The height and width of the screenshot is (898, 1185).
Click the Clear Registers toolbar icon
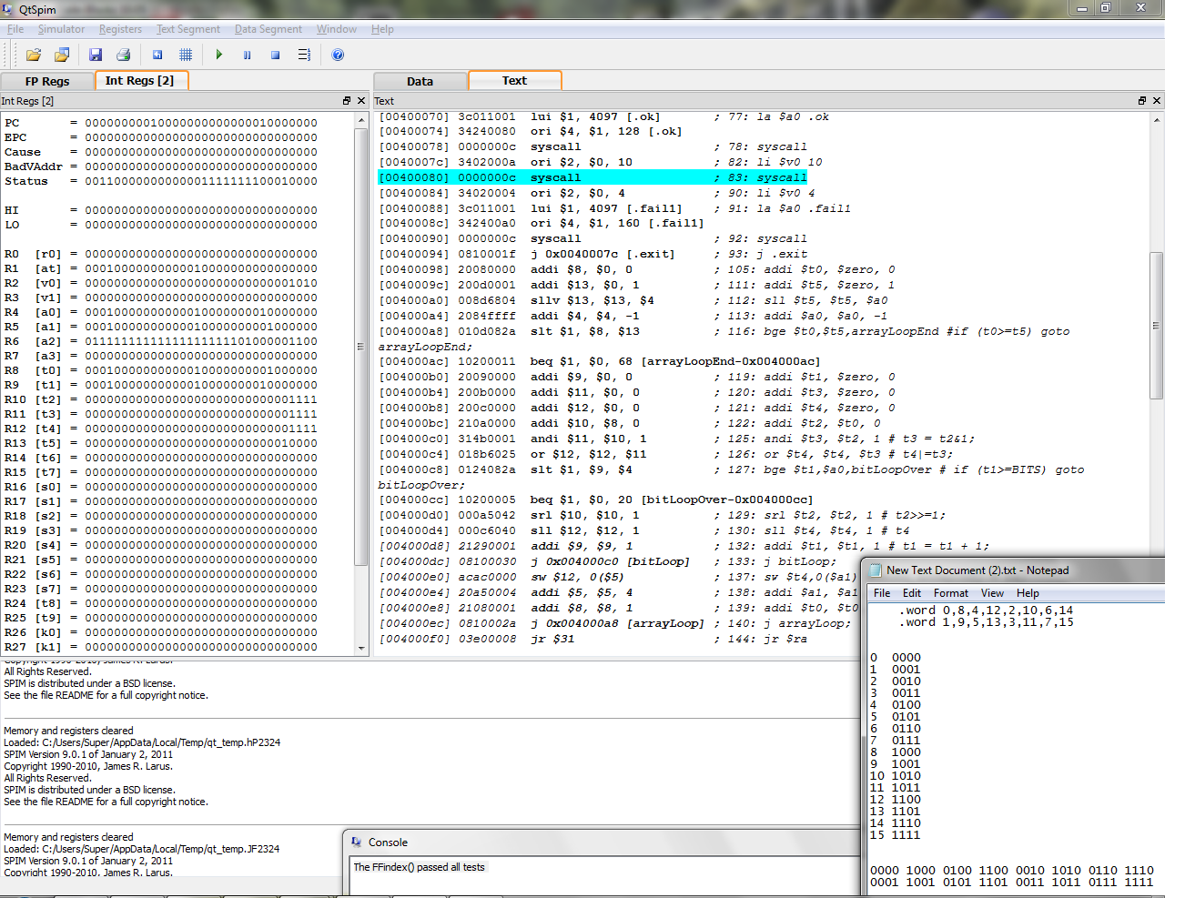pyautogui.click(x=157, y=55)
